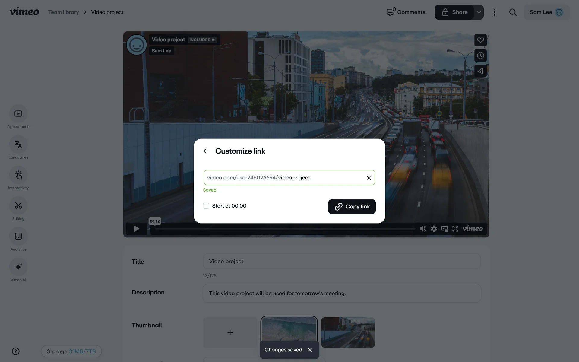579x362 pixels.
Task: Expand the Share button dropdown arrow
Action: tap(479, 12)
